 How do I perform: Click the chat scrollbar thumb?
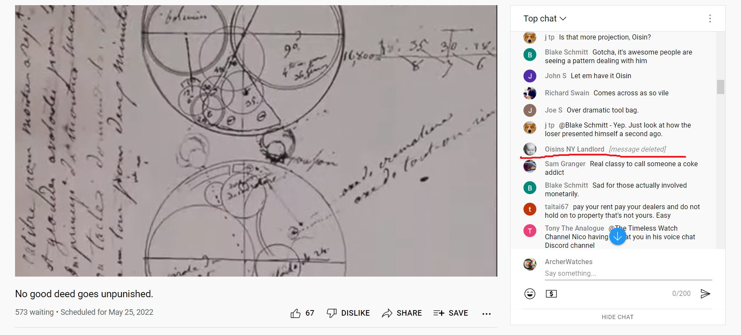coord(720,87)
